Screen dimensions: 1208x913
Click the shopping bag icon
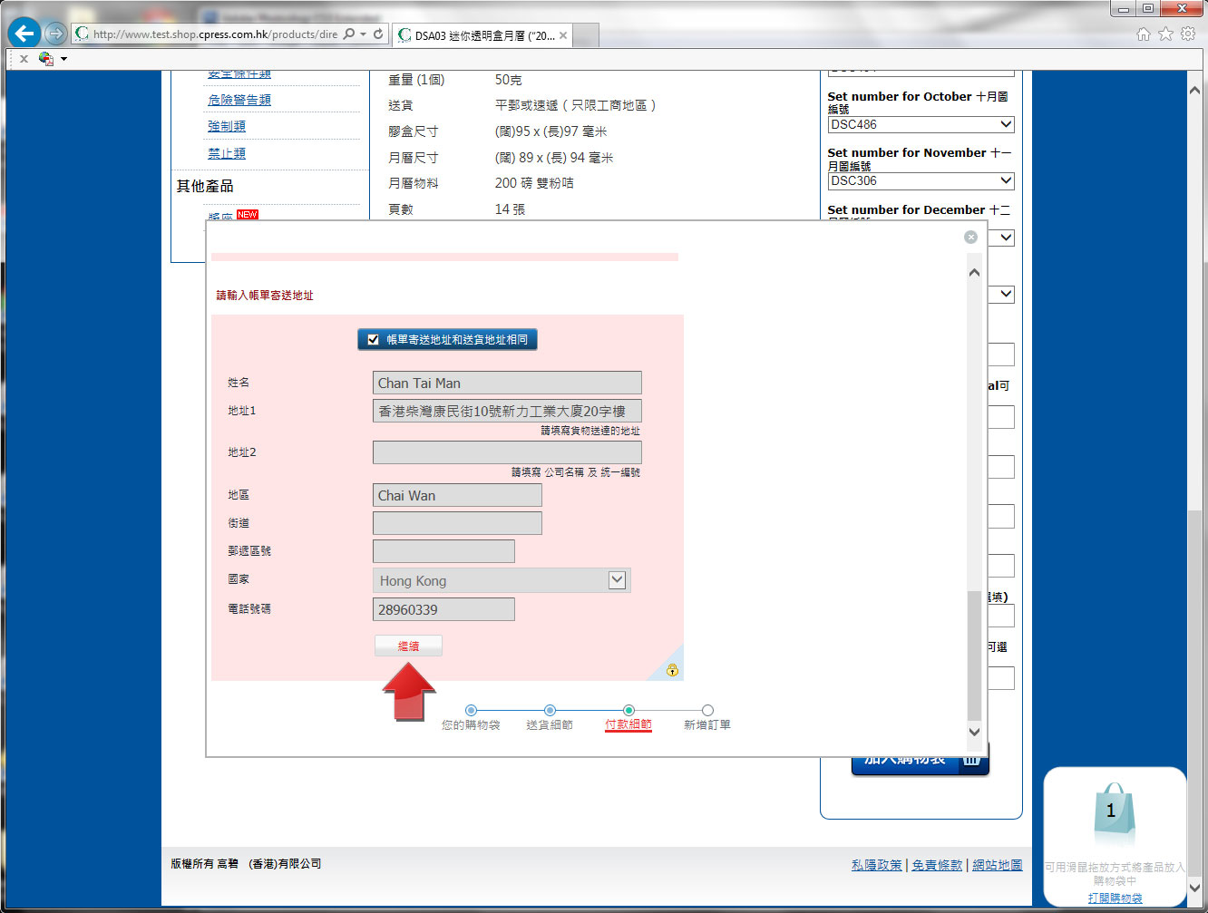(x=1113, y=813)
